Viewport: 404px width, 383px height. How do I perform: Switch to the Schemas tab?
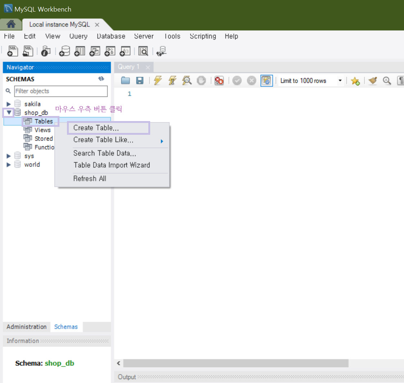66,327
